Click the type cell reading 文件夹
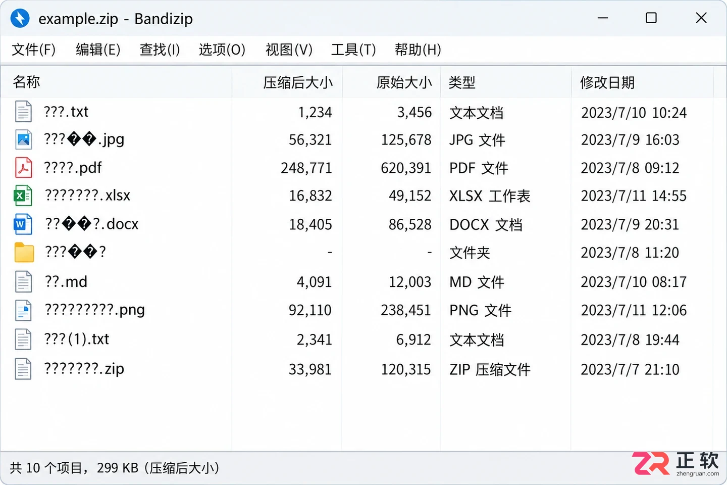Viewport: 727px width, 485px height. 470,253
